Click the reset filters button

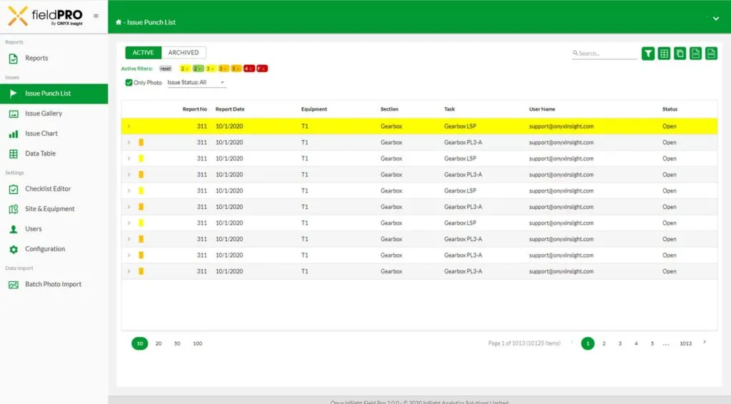[166, 69]
